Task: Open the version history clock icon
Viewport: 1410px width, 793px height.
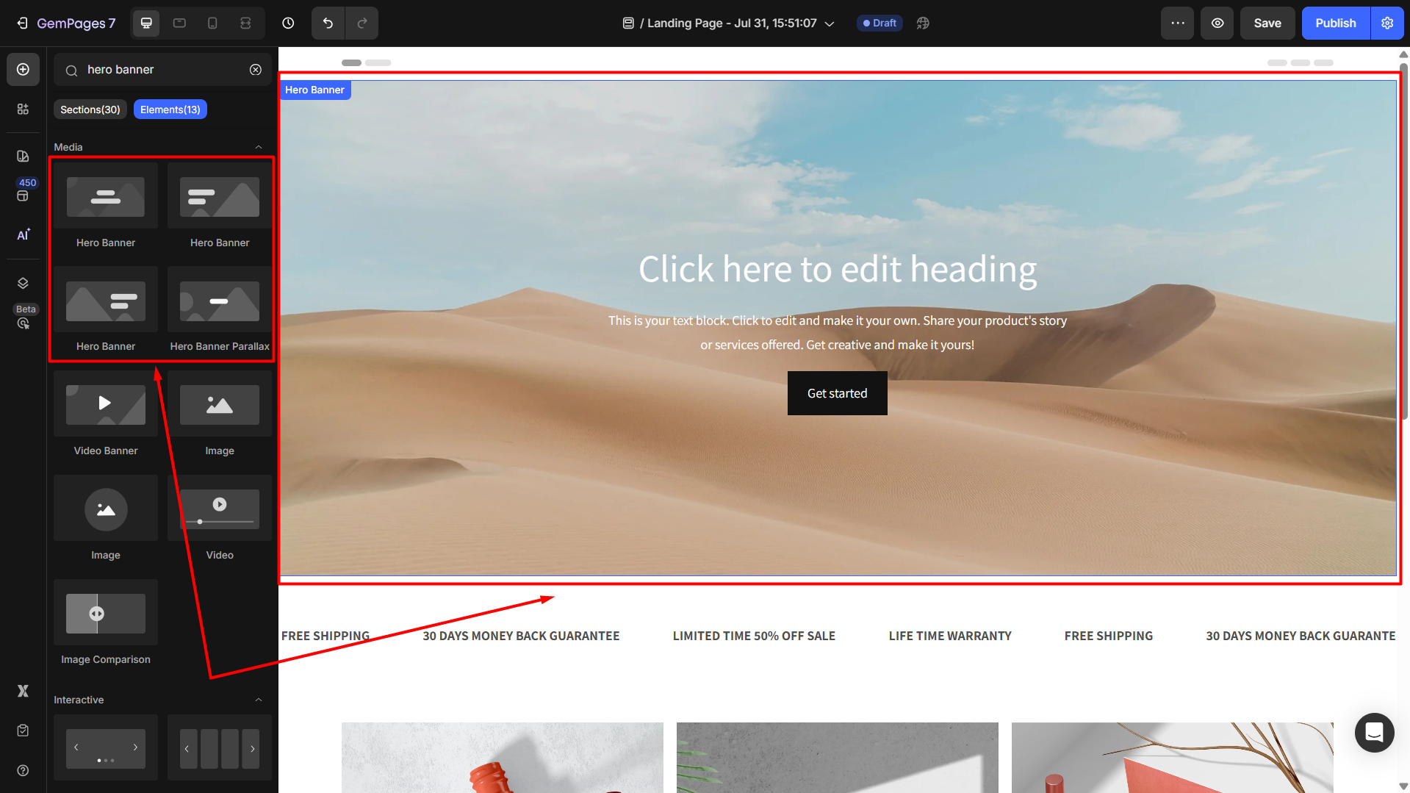Action: click(x=288, y=24)
